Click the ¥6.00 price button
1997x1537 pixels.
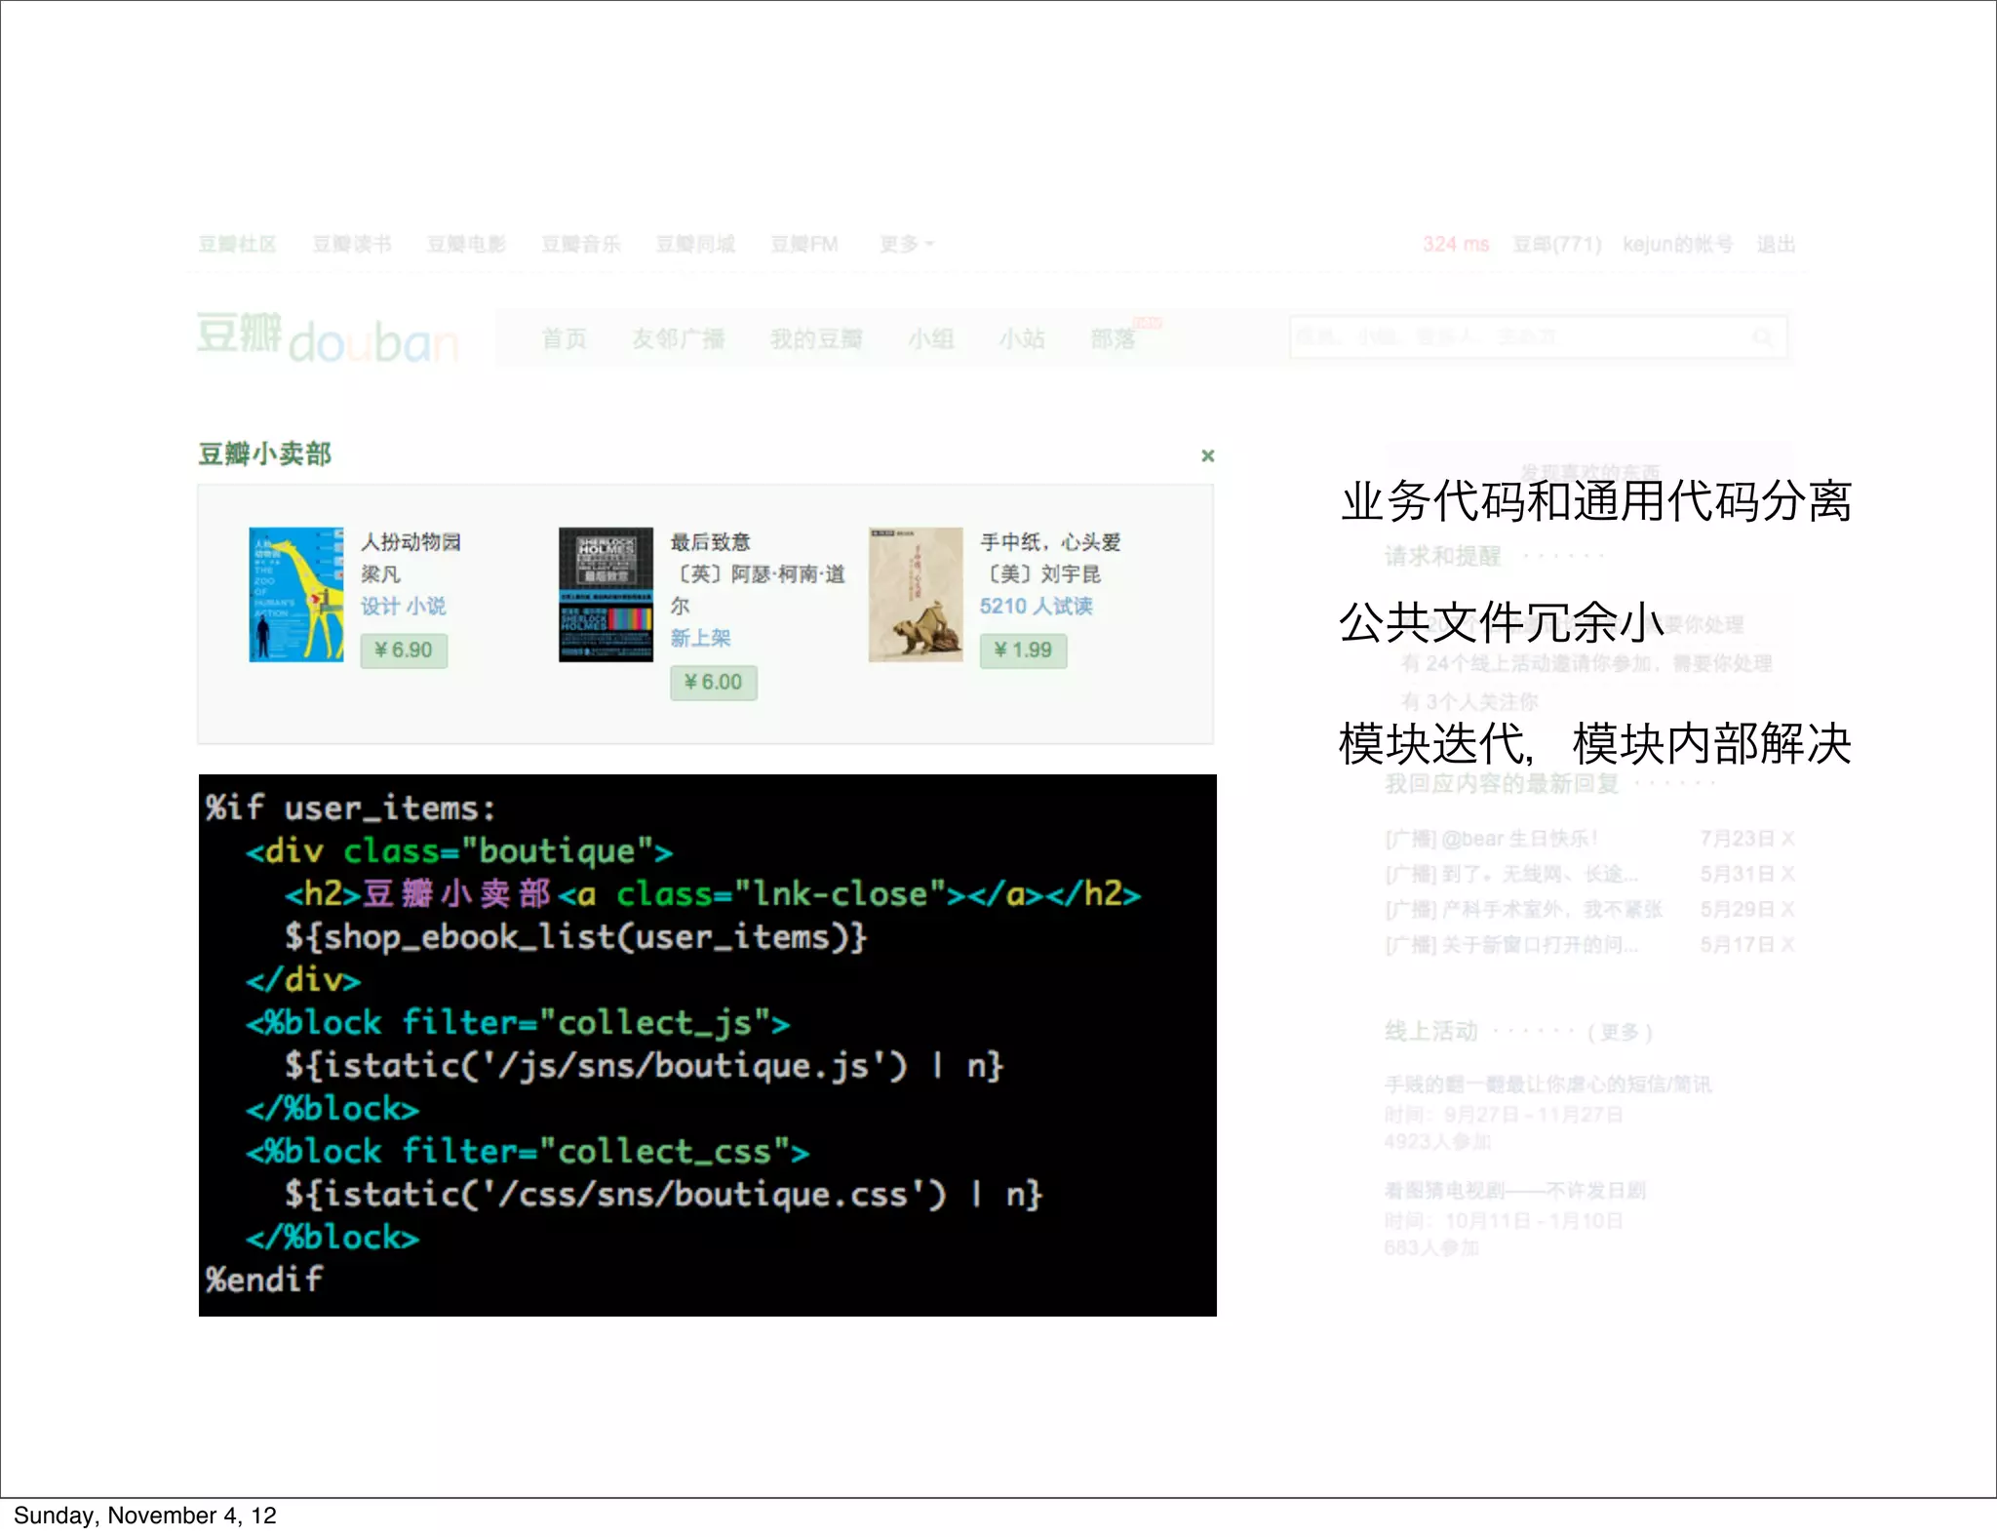click(x=713, y=683)
